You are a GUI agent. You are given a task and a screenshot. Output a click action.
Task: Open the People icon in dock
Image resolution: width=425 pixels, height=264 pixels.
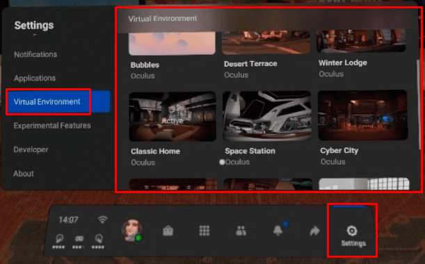click(241, 231)
